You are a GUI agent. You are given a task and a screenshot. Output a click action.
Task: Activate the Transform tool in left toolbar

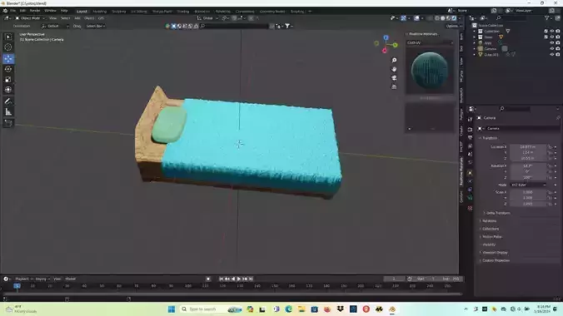8,90
